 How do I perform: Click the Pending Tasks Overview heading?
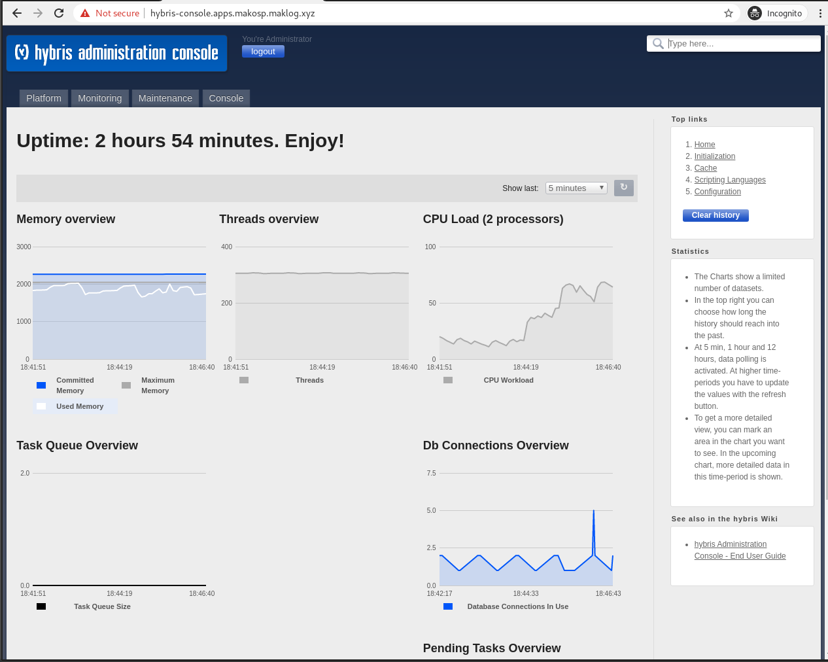click(x=492, y=648)
